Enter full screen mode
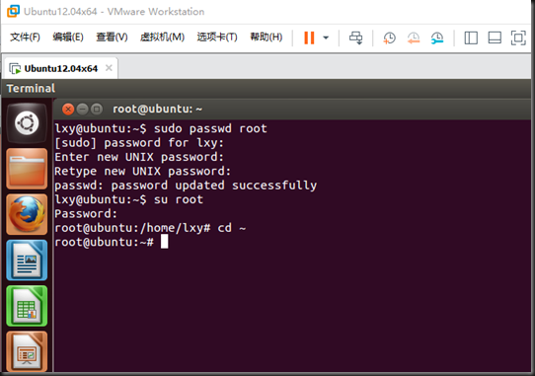 click(518, 38)
